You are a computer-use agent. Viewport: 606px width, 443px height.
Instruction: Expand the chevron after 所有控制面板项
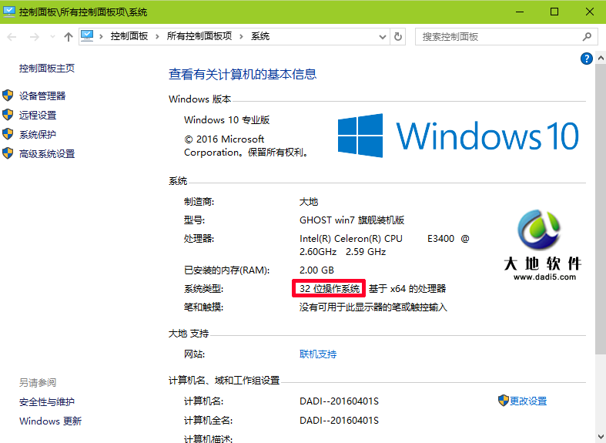(x=241, y=37)
